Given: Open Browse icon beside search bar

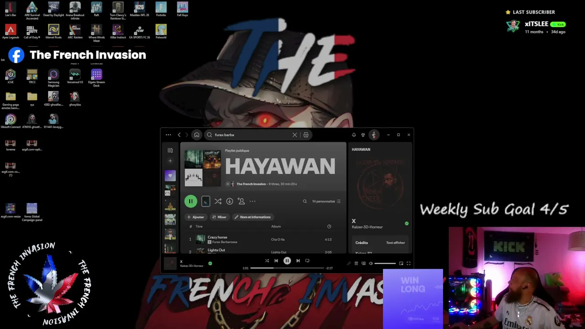Looking at the screenshot, I should pos(306,135).
